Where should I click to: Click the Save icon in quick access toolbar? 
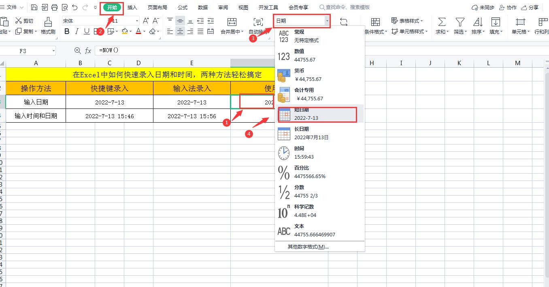(34, 7)
